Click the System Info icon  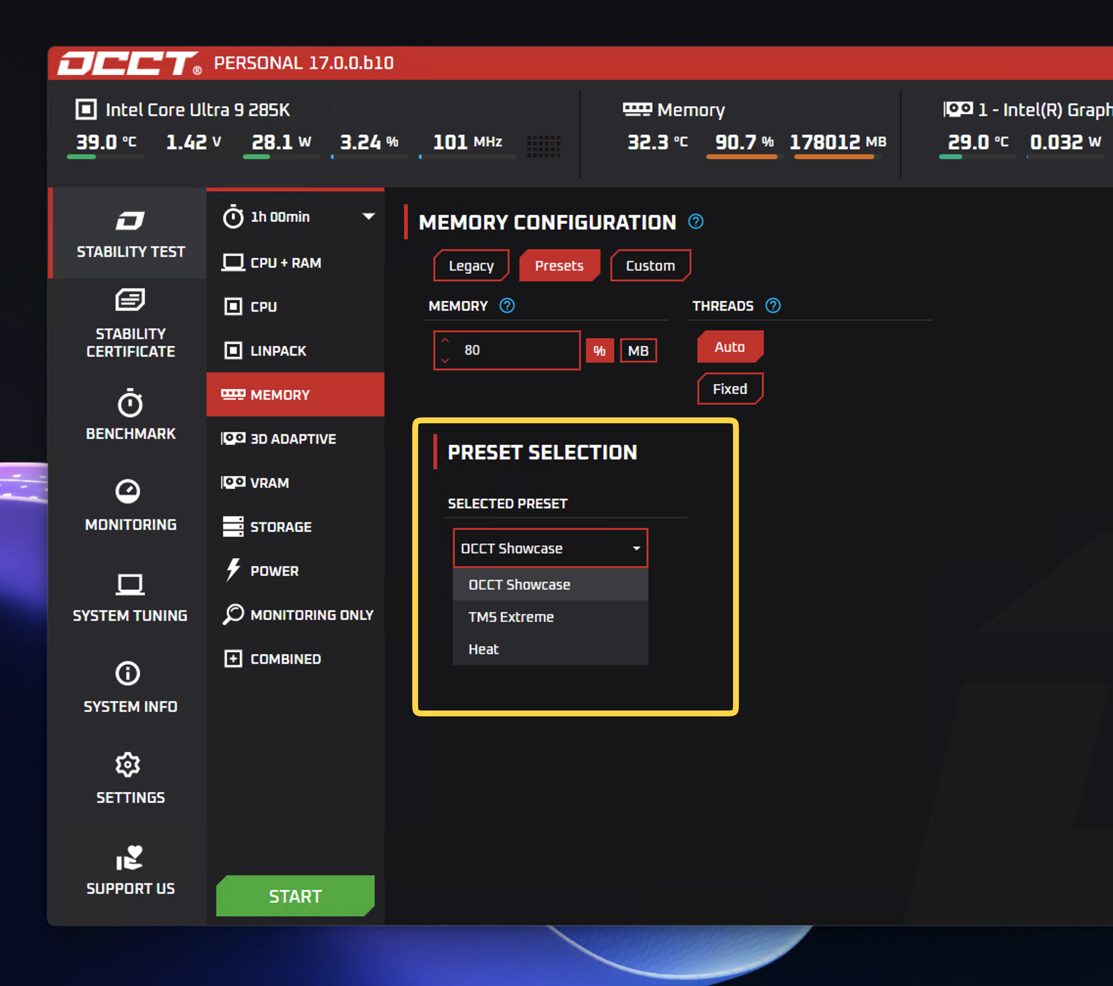[128, 673]
